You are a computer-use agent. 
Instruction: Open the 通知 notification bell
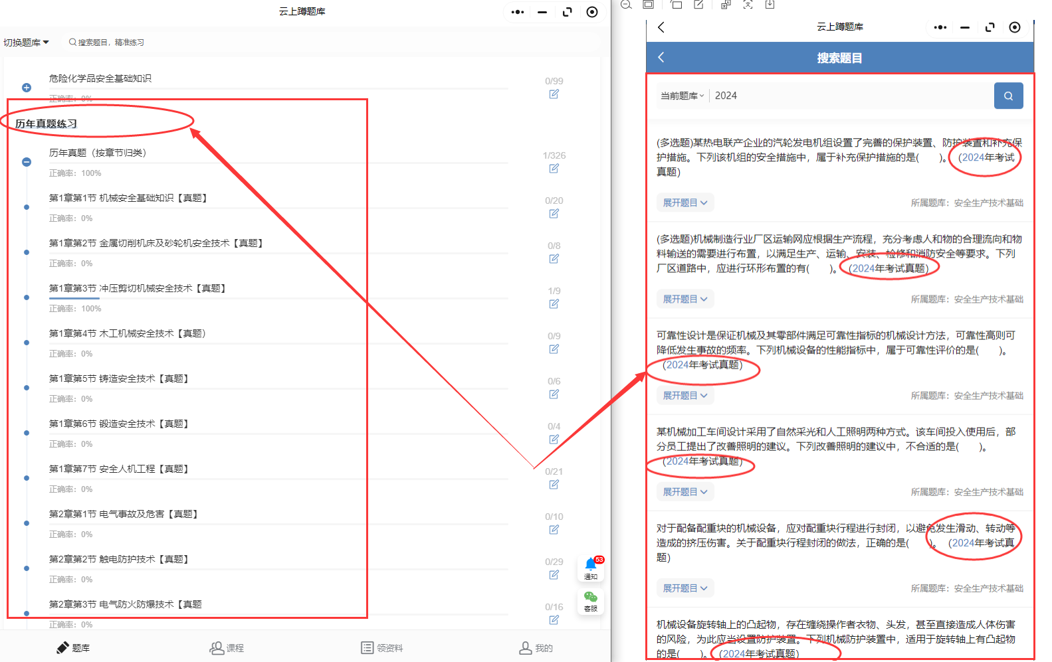coord(591,568)
